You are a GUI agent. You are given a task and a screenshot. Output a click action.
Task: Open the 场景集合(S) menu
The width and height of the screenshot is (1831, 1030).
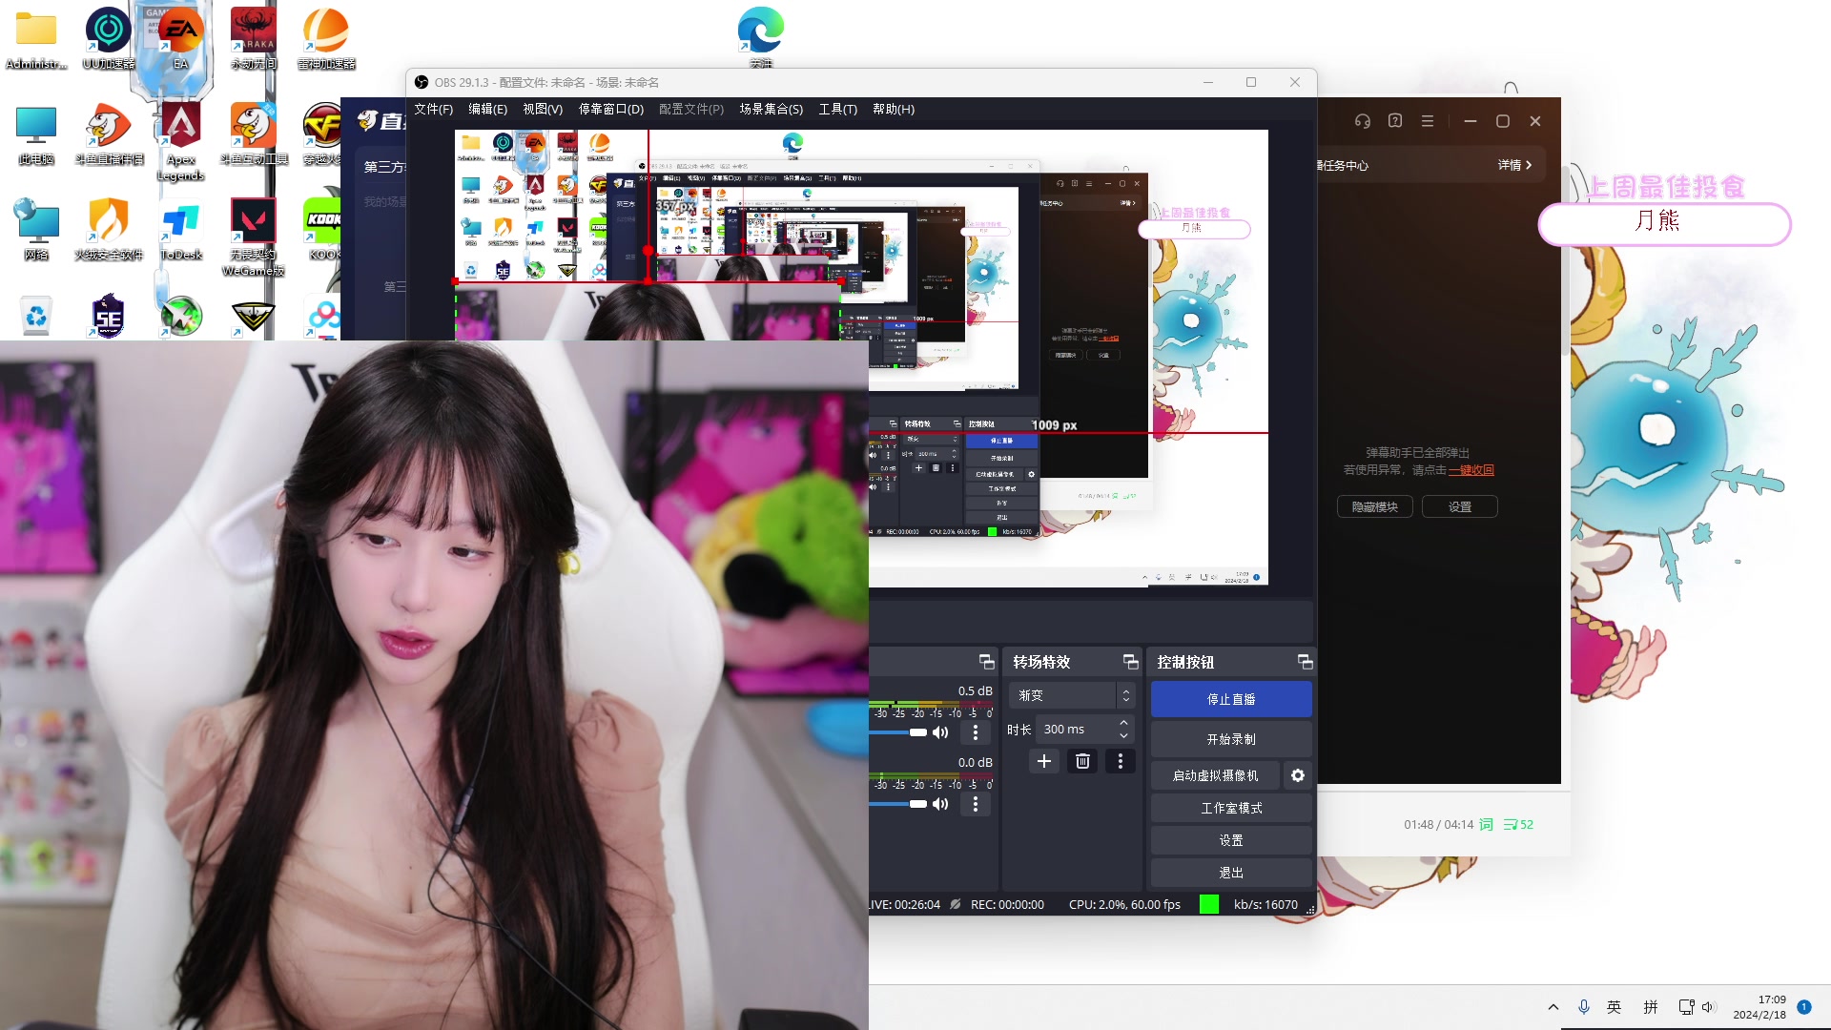tap(771, 109)
